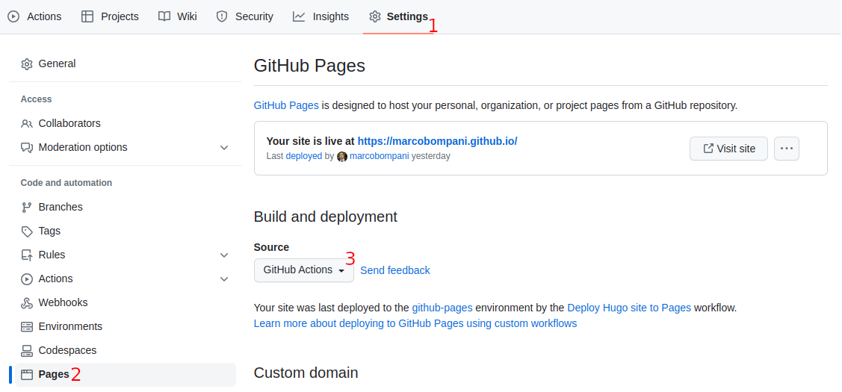The width and height of the screenshot is (842, 392).
Task: Click the Custom domain heading
Action: pyautogui.click(x=306, y=373)
